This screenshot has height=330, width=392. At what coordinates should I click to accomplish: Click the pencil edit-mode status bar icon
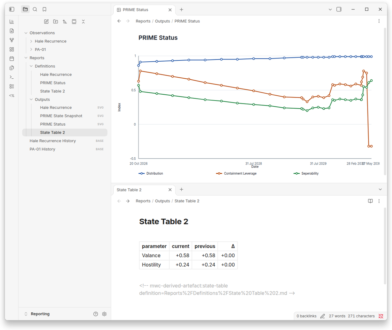[x=322, y=316]
